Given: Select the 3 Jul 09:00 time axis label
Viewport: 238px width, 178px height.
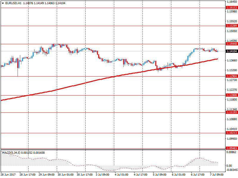Looking at the screenshot, I should click(102, 175).
